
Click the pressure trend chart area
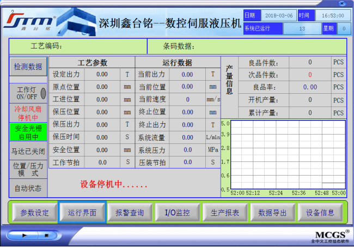[x=288, y=155]
